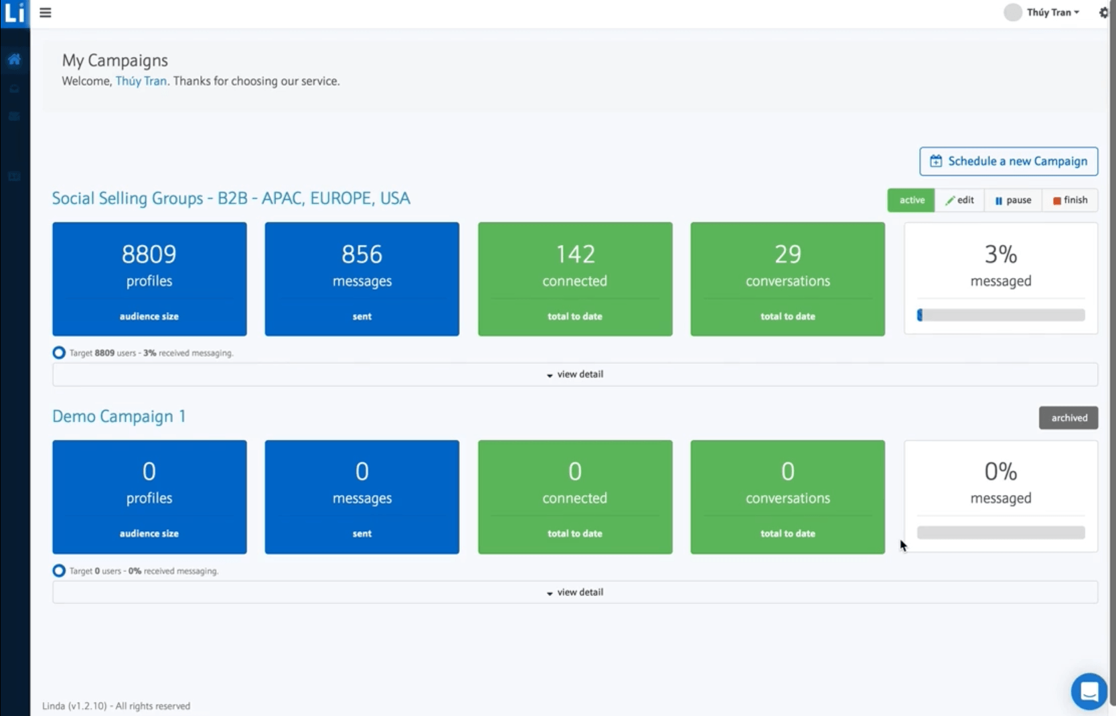Click the 'Target 0 users' status text
1116x716 pixels.
(144, 571)
